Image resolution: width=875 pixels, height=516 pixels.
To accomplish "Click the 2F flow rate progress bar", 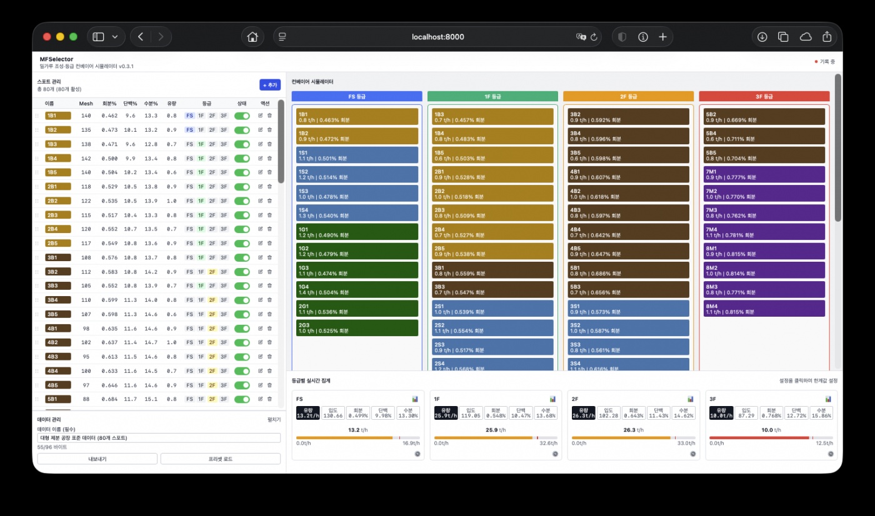I will coord(632,437).
